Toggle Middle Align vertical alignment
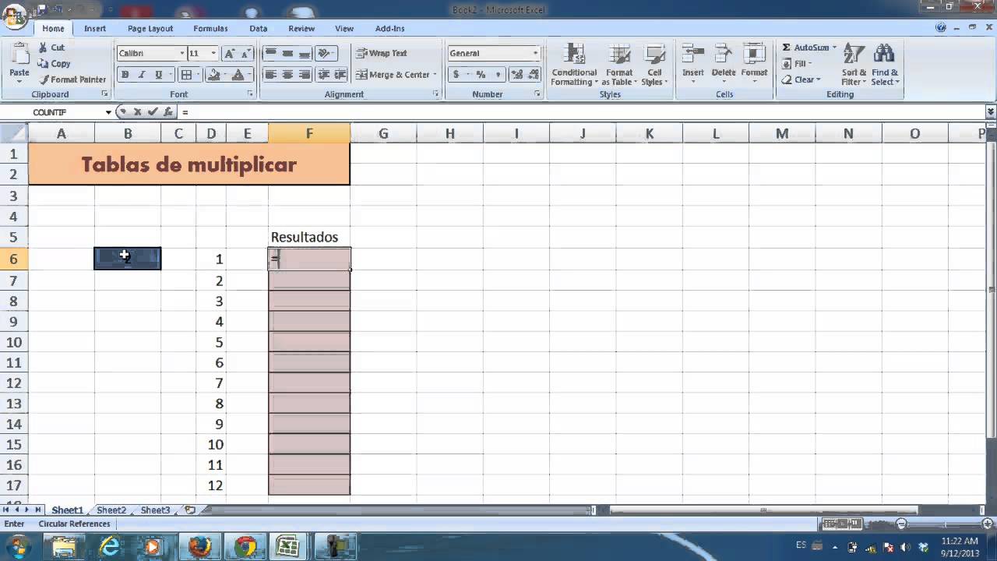997x561 pixels. pos(287,53)
